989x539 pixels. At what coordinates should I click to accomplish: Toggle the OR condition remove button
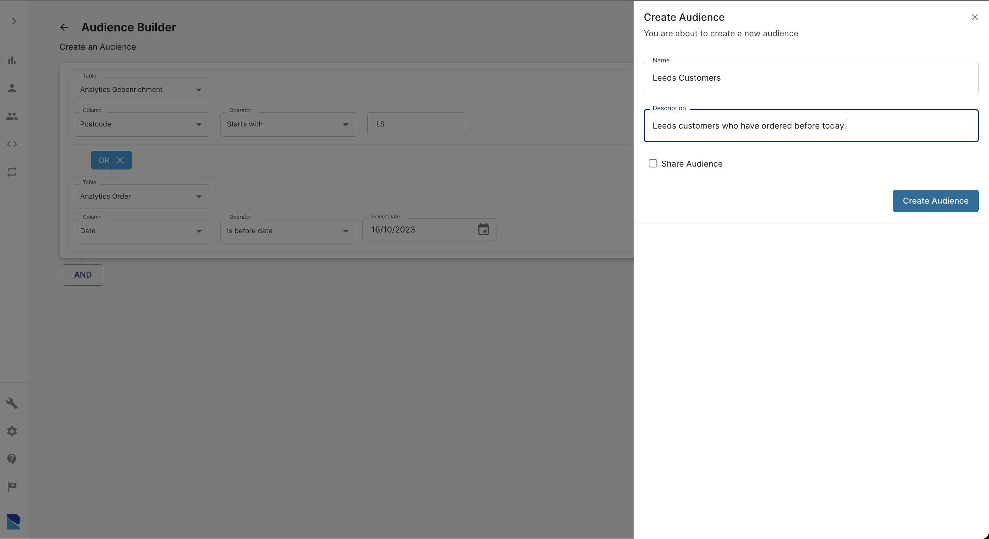point(120,160)
